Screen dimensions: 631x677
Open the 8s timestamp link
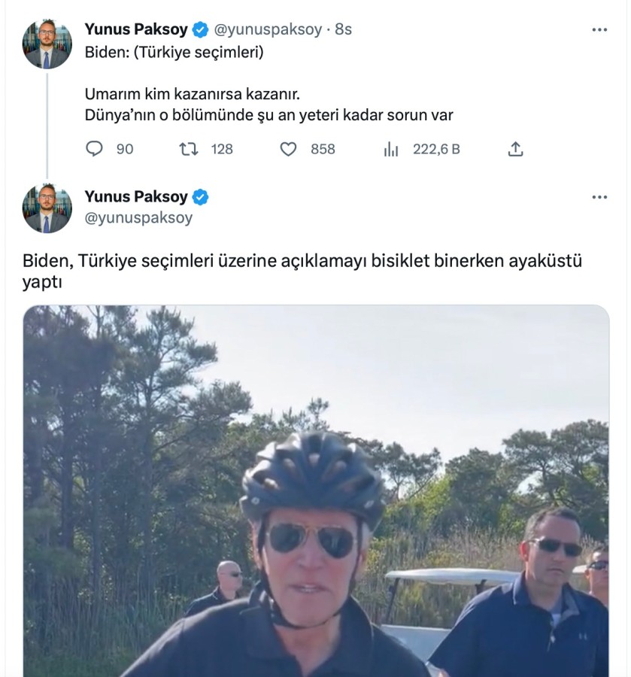344,30
